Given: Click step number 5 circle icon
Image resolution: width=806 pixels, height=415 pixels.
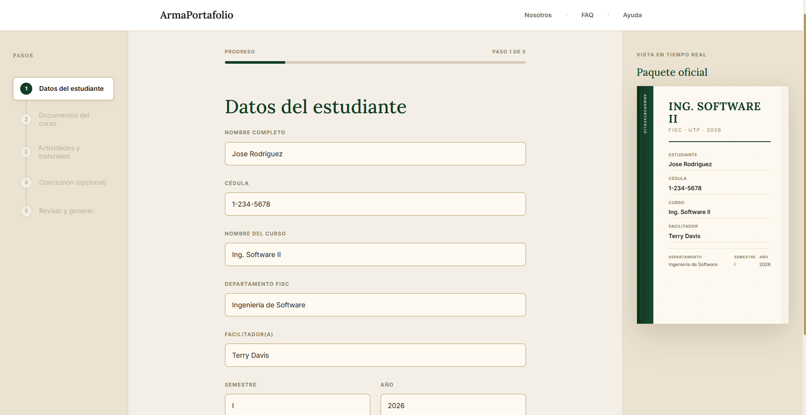Looking at the screenshot, I should click(x=26, y=211).
